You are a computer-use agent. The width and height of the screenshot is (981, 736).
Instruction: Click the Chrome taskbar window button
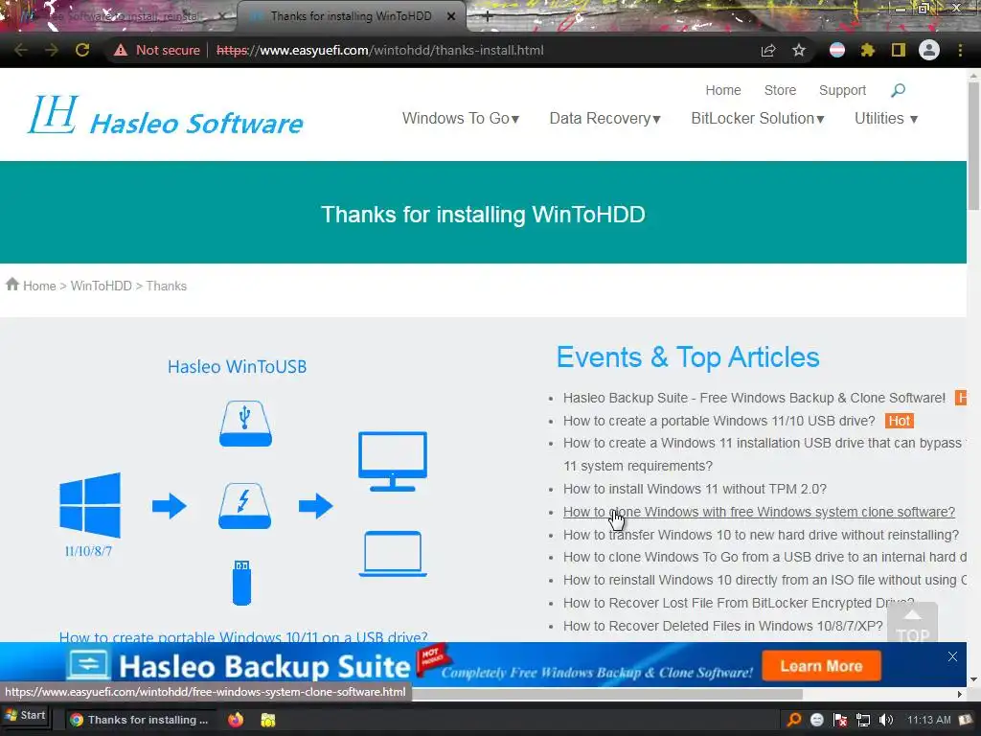tap(142, 720)
